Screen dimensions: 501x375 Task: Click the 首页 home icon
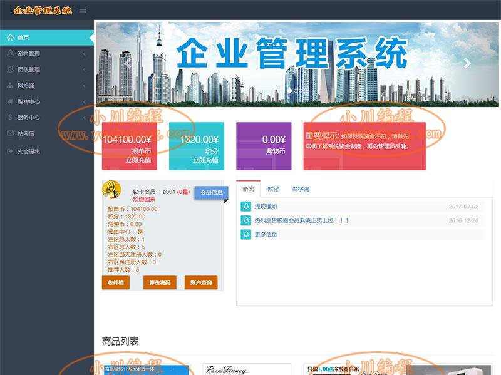(10, 38)
